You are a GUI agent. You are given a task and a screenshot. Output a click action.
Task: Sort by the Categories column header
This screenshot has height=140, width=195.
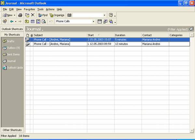coord(179,35)
